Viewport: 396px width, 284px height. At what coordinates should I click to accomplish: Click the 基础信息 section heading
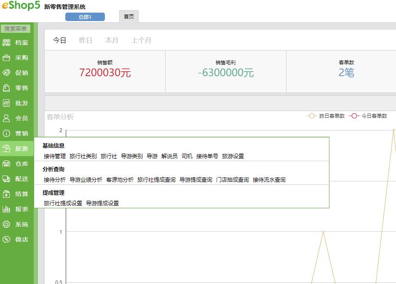click(54, 146)
